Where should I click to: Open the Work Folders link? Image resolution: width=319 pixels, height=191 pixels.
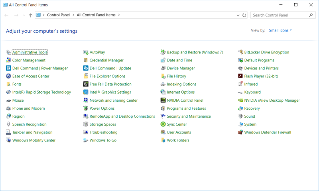(178, 140)
